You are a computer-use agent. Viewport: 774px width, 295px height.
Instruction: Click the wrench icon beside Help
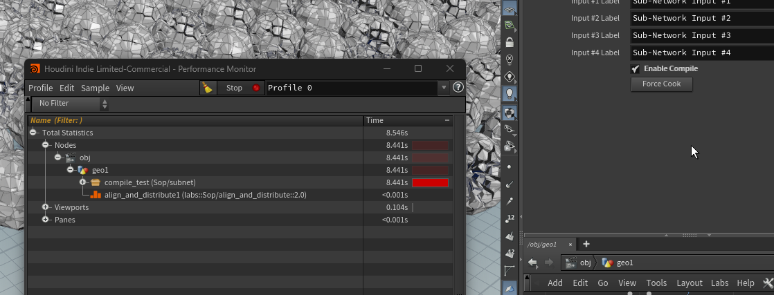(x=768, y=283)
